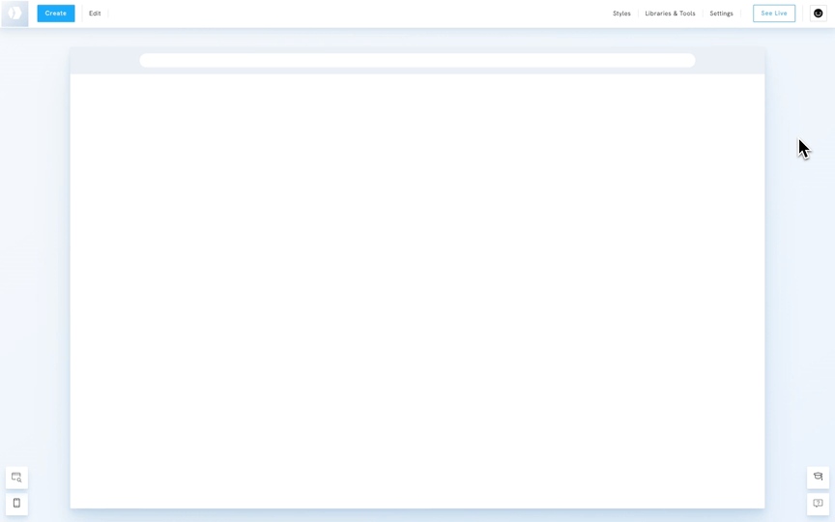Image resolution: width=835 pixels, height=522 pixels.
Task: Open Libraries & Tools menu
Action: pos(670,14)
